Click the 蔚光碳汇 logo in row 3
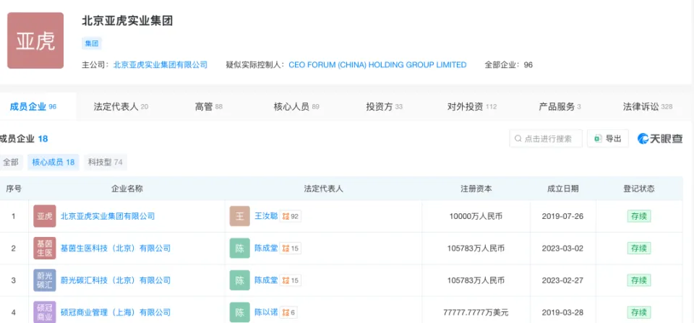The height and width of the screenshot is (323, 694). coord(45,280)
